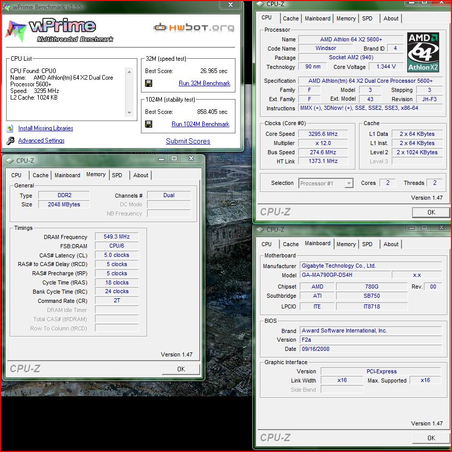The height and width of the screenshot is (452, 452).
Task: Click OK in the CPU-Z Memory window
Action: coord(181,369)
